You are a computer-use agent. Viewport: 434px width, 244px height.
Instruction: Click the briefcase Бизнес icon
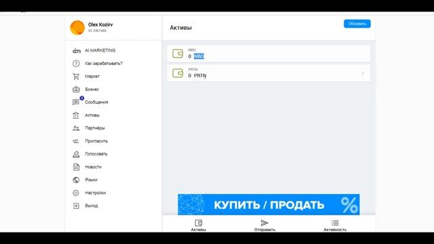(76, 89)
